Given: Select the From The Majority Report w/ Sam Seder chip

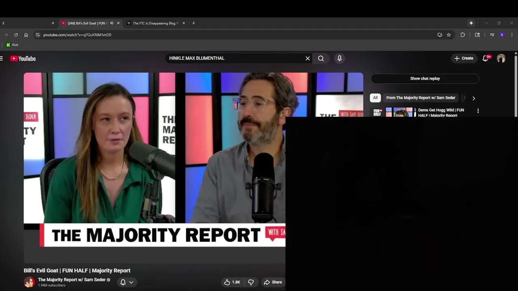Looking at the screenshot, I should coord(420,98).
